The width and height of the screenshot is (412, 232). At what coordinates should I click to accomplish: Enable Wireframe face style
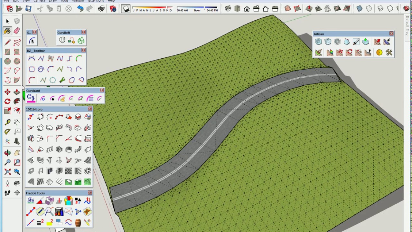tap(380, 9)
